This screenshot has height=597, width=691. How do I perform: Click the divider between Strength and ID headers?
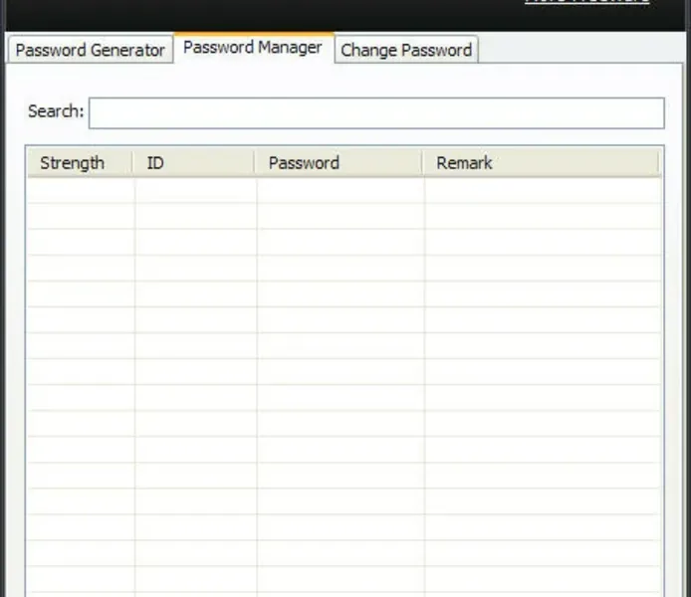[x=134, y=163]
